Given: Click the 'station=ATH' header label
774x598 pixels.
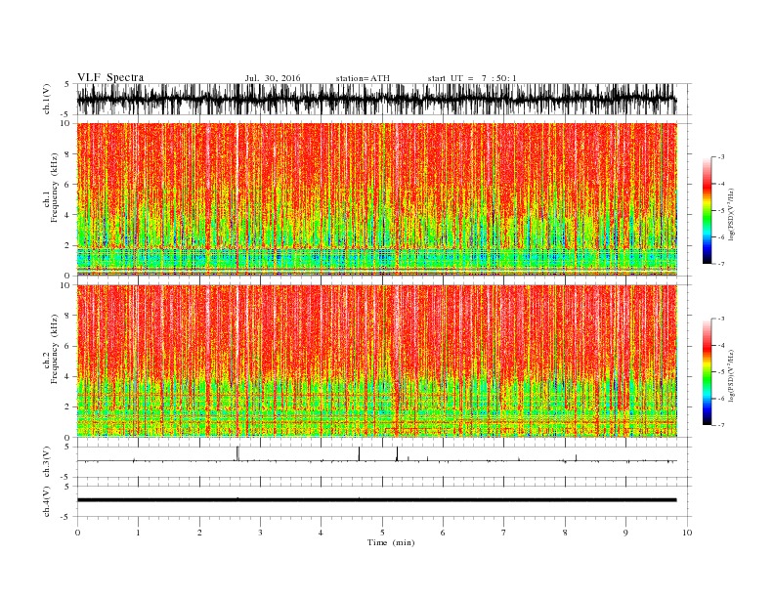Looking at the screenshot, I should pyautogui.click(x=363, y=78).
